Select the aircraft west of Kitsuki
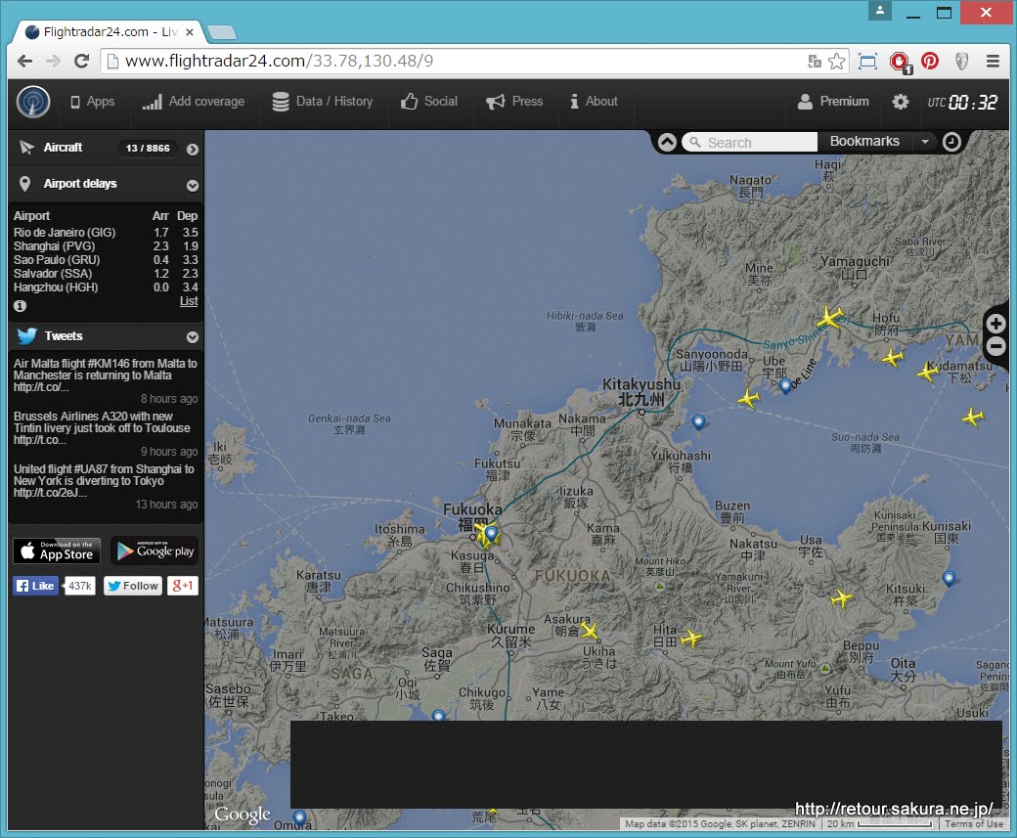 pyautogui.click(x=841, y=598)
